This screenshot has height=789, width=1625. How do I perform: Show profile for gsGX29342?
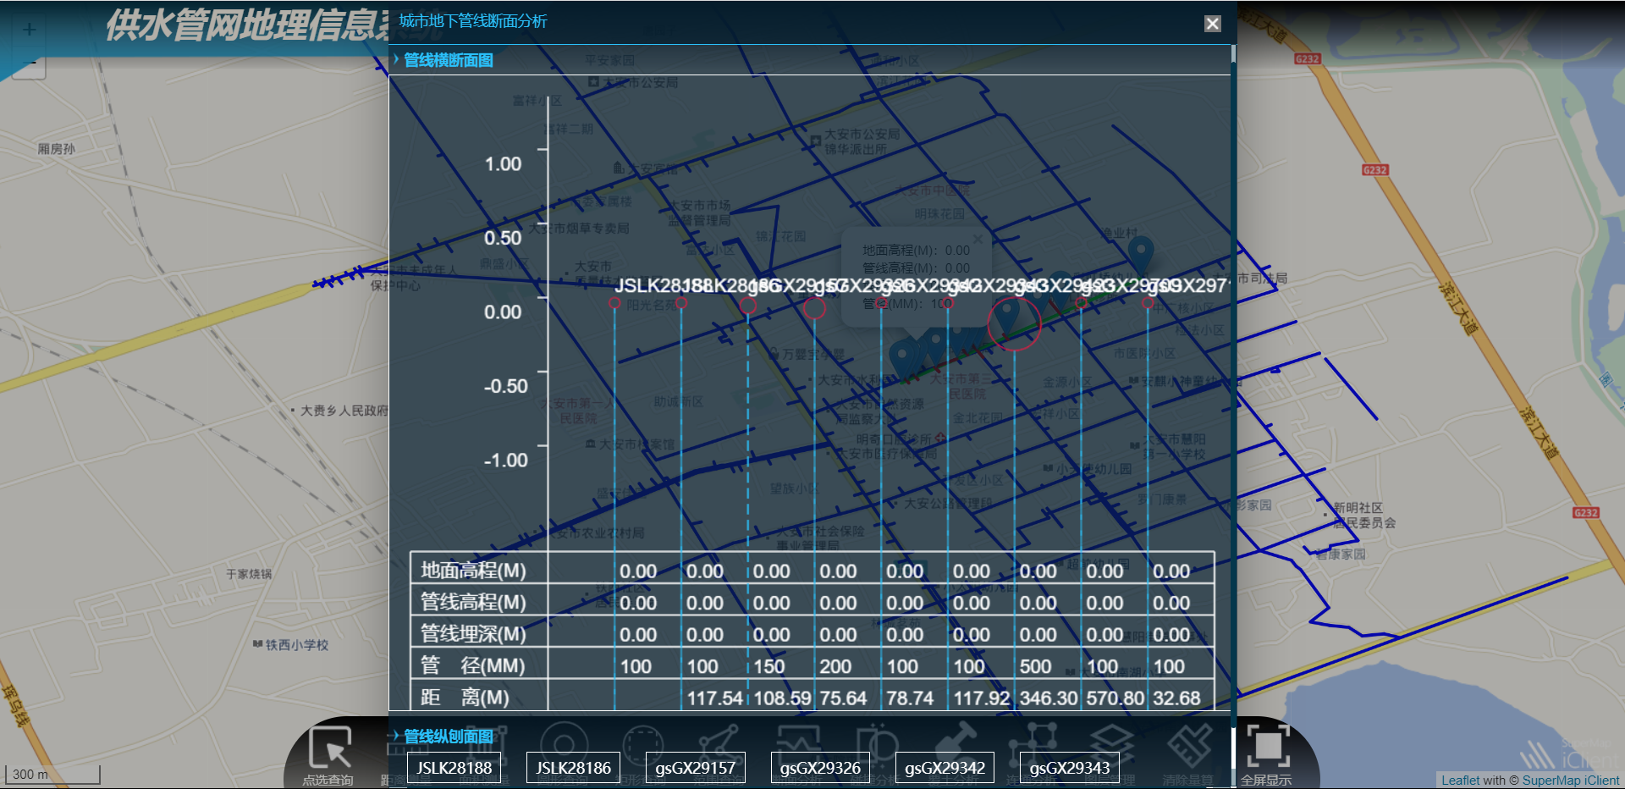tap(945, 768)
